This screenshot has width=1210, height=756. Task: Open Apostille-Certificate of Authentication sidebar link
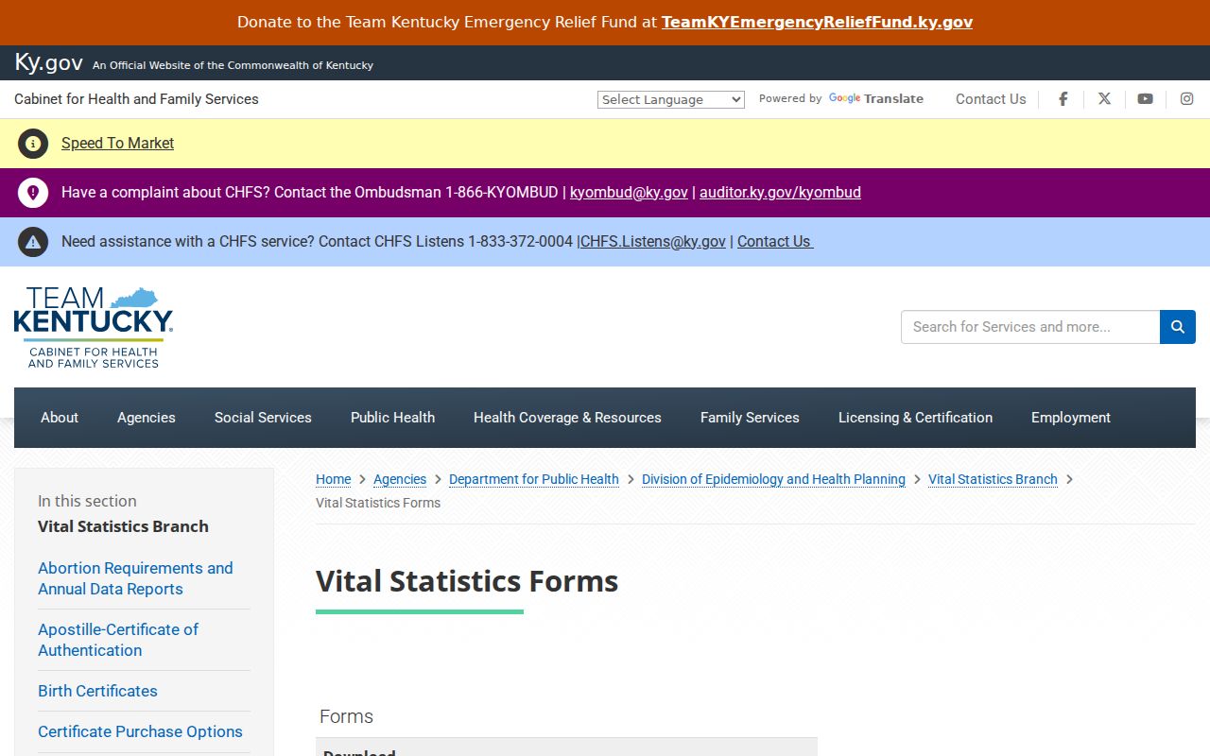118,640
